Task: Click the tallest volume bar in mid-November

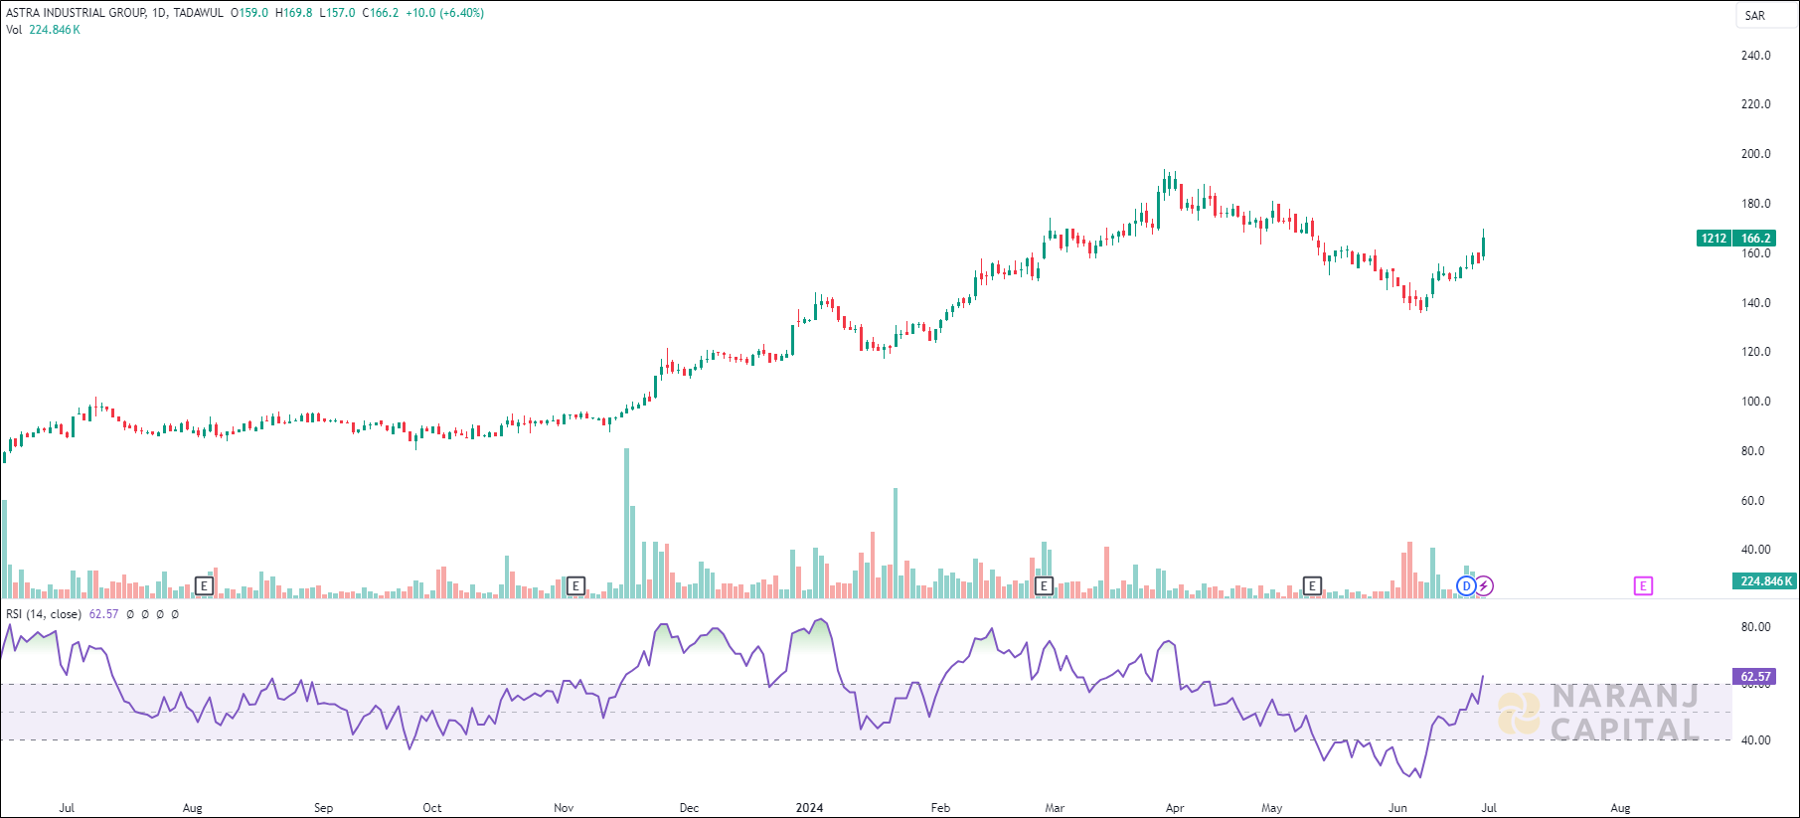Action: 626,523
